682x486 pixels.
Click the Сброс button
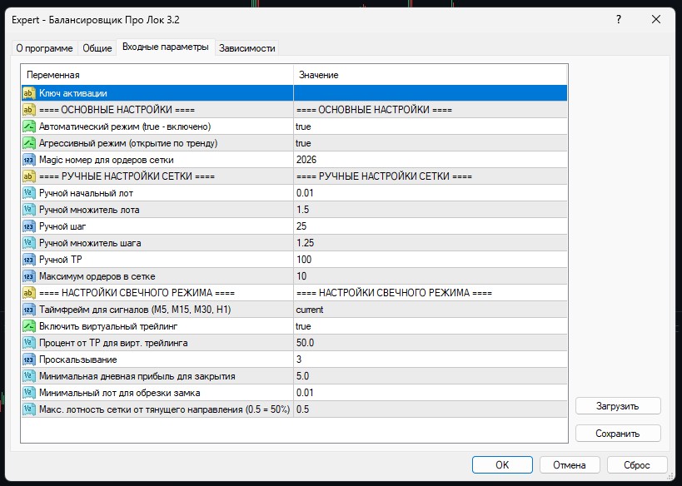(637, 464)
